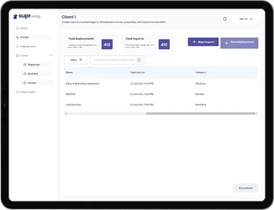Screen dimensions: 274x210
Task: Collapse the Library section chevron
Action: tap(51, 56)
